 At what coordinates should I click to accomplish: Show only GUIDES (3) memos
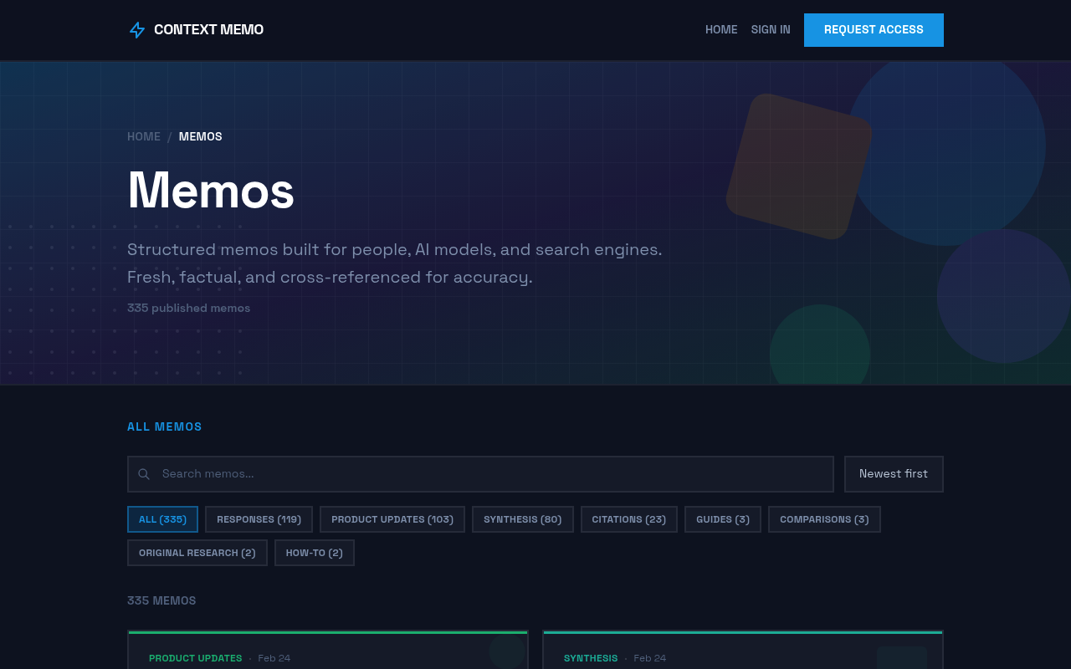(722, 518)
